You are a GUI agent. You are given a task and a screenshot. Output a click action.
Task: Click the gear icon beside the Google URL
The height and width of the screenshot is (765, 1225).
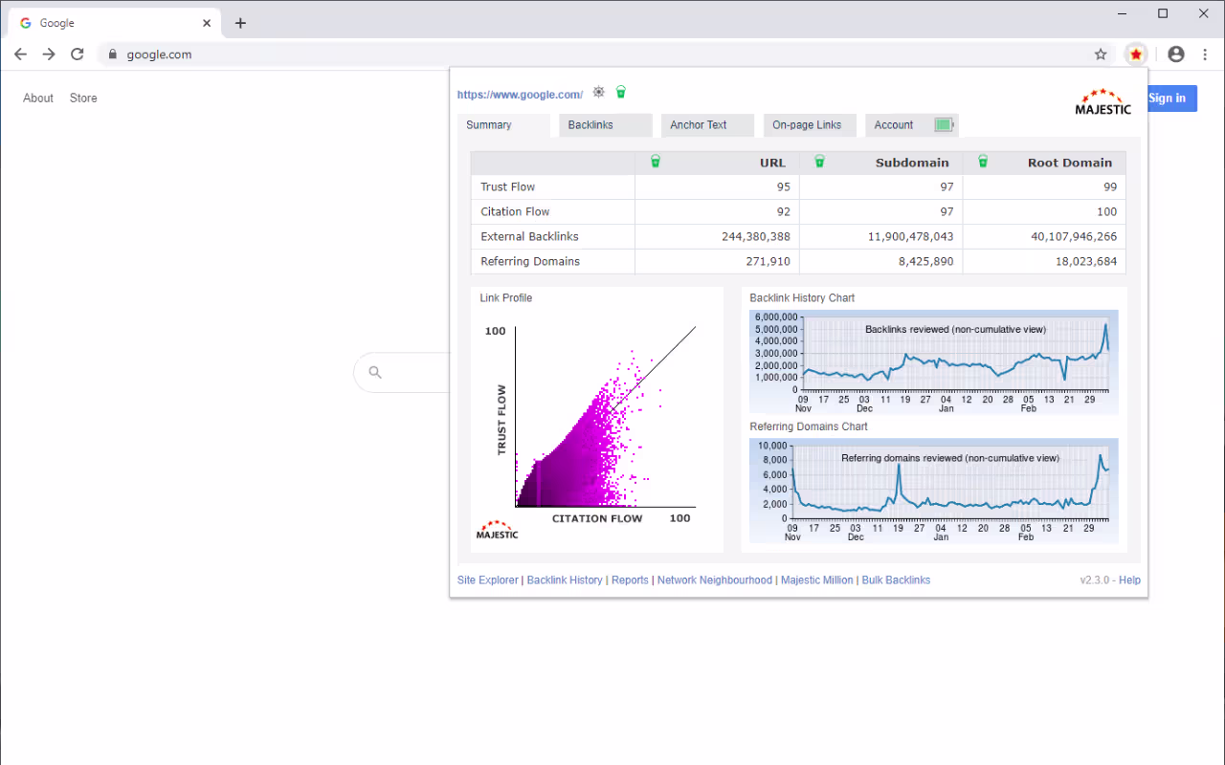click(x=598, y=92)
